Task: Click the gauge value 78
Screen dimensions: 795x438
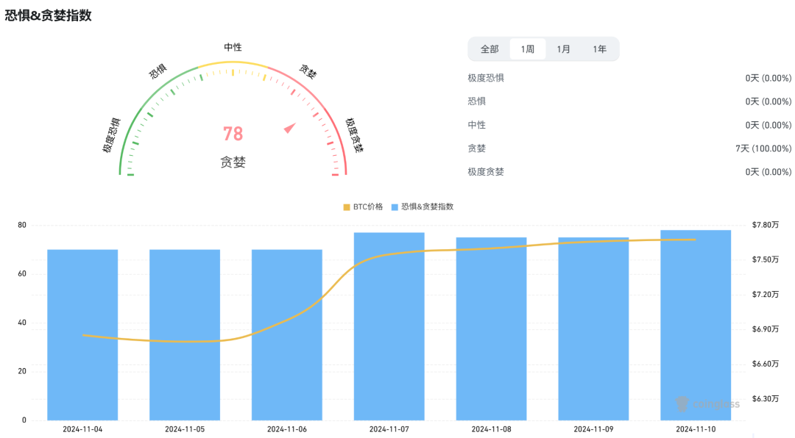Action: click(x=233, y=134)
